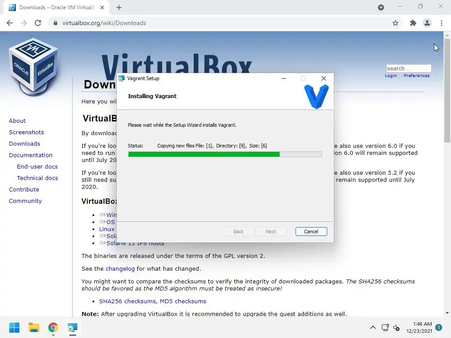
Task: Click the page vertical scrollbar thumb
Action: (x=447, y=90)
